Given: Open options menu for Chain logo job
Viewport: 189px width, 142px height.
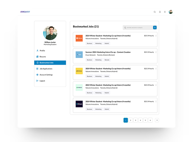Looking at the screenshot, I should tap(156, 101).
